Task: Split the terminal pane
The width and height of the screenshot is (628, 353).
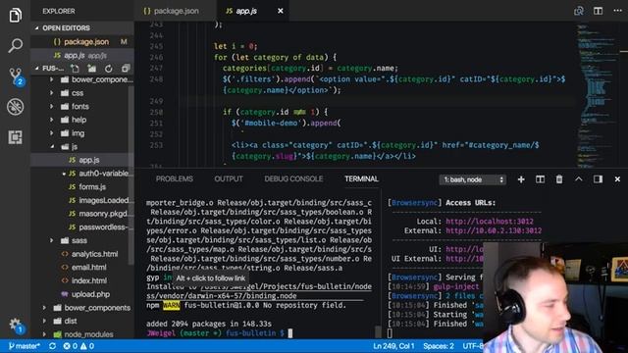Action: [x=540, y=179]
